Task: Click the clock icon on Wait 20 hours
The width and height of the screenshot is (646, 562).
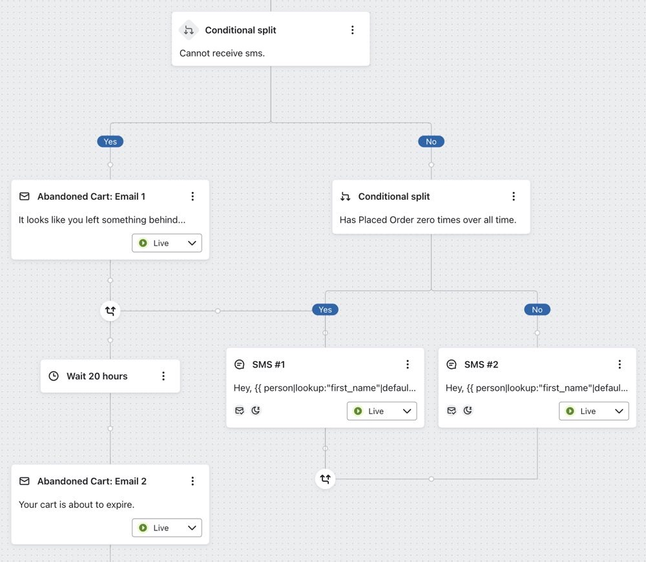Action: 52,376
